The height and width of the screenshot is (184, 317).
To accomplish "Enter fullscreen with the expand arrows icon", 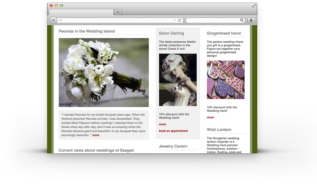I will (x=254, y=6).
